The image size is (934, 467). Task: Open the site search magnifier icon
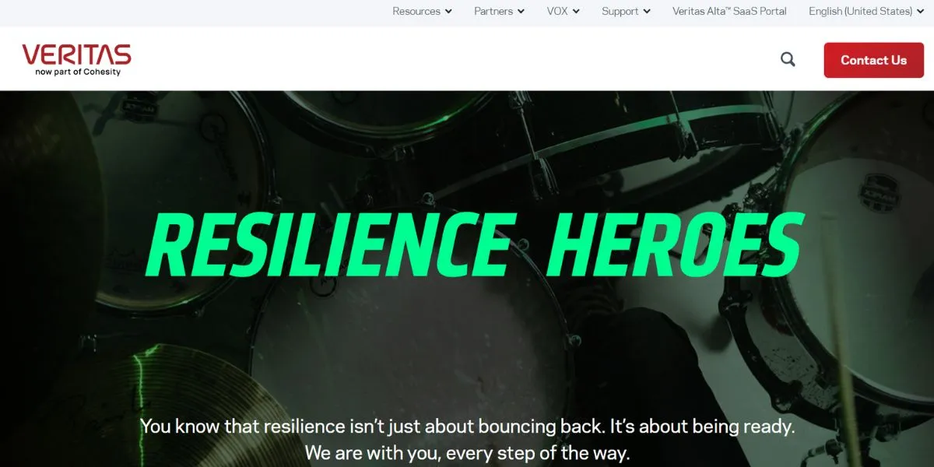(788, 60)
